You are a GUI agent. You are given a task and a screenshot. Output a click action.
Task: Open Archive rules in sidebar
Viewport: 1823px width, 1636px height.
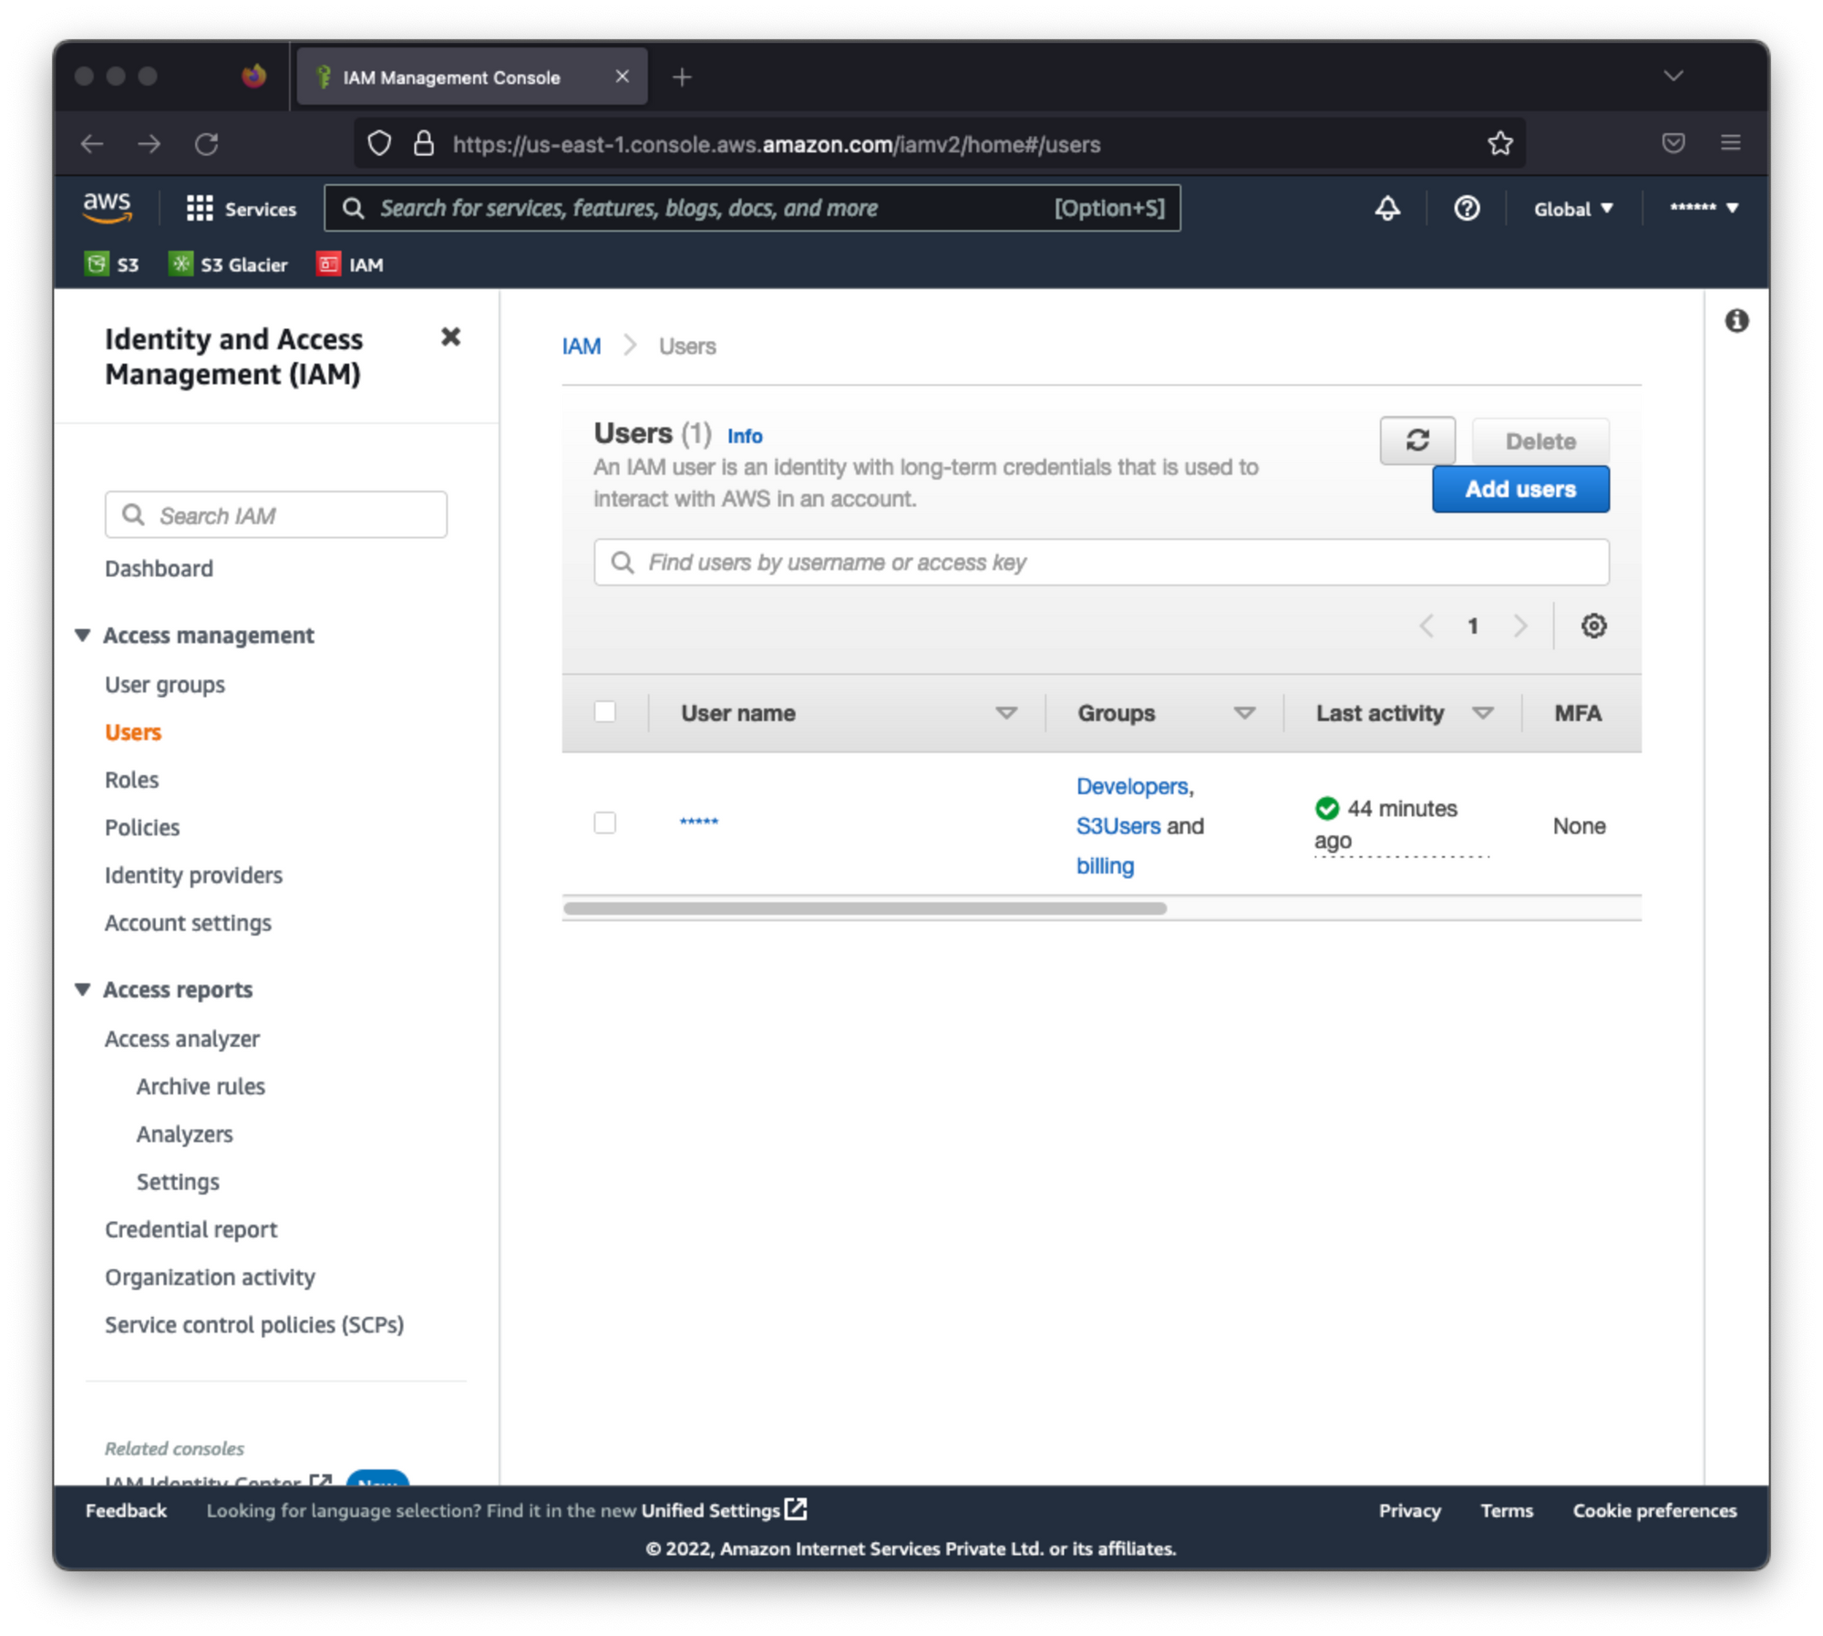tap(201, 1086)
